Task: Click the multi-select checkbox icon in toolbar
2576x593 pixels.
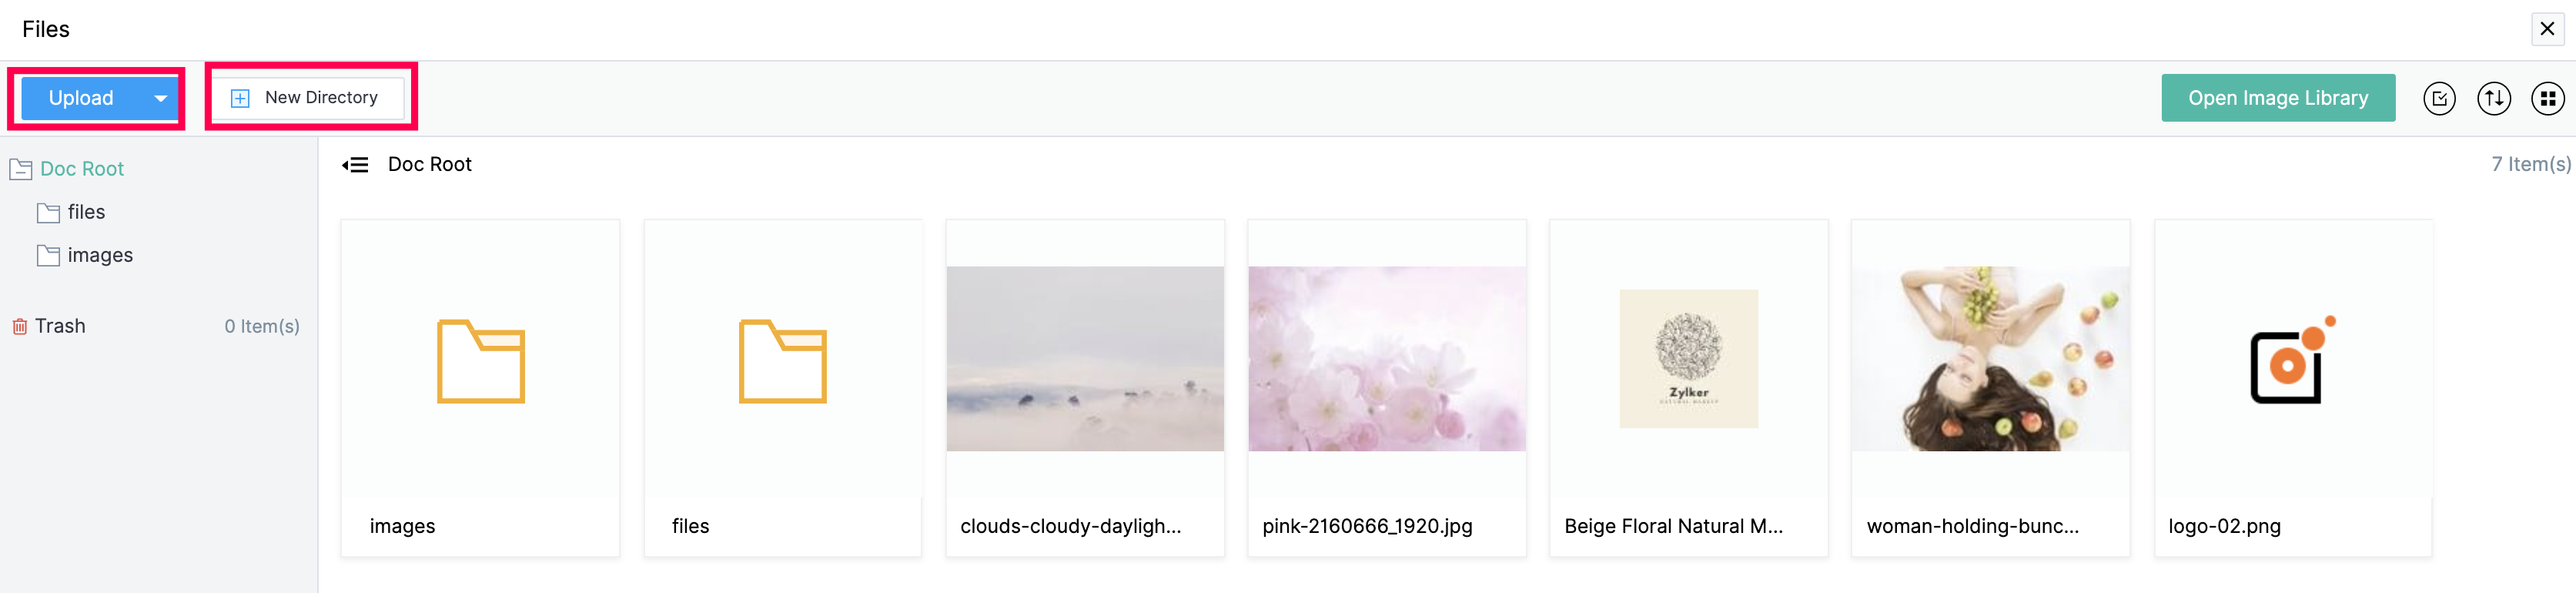Action: 2439,98
